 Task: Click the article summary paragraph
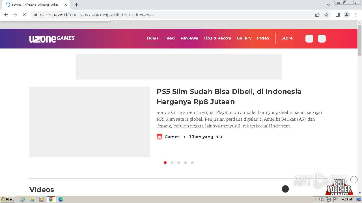[x=239, y=119]
